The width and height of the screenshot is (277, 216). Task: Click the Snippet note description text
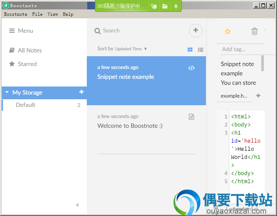point(238,73)
